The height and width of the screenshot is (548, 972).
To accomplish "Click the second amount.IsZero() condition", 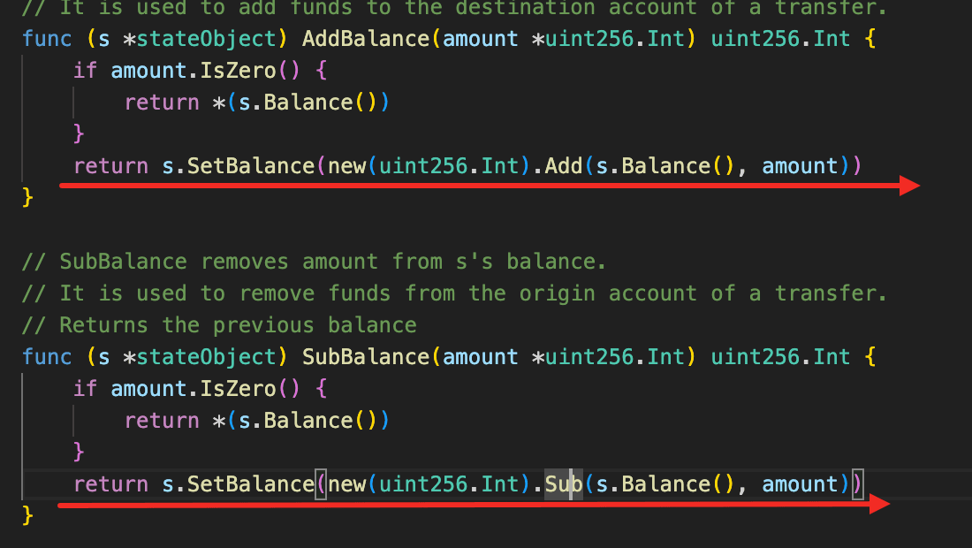I will (x=205, y=389).
